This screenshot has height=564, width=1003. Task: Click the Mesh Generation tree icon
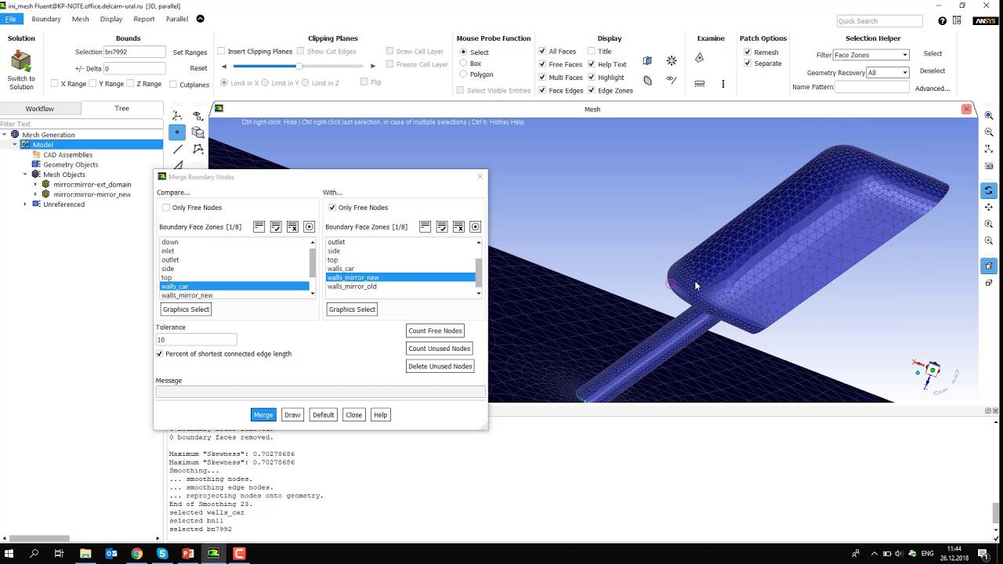pos(15,135)
